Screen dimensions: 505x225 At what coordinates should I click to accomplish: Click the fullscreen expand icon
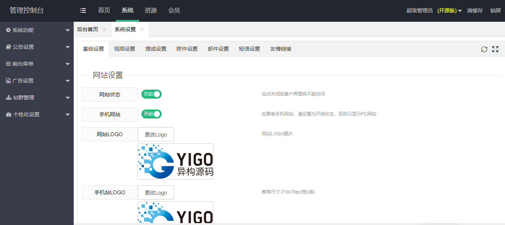(495, 49)
